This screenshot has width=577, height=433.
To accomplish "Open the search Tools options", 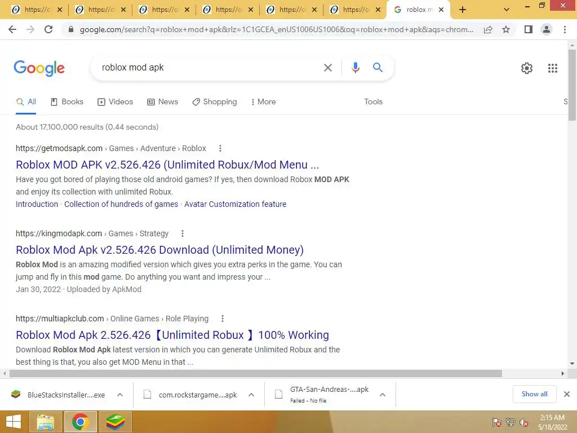I will pyautogui.click(x=373, y=102).
